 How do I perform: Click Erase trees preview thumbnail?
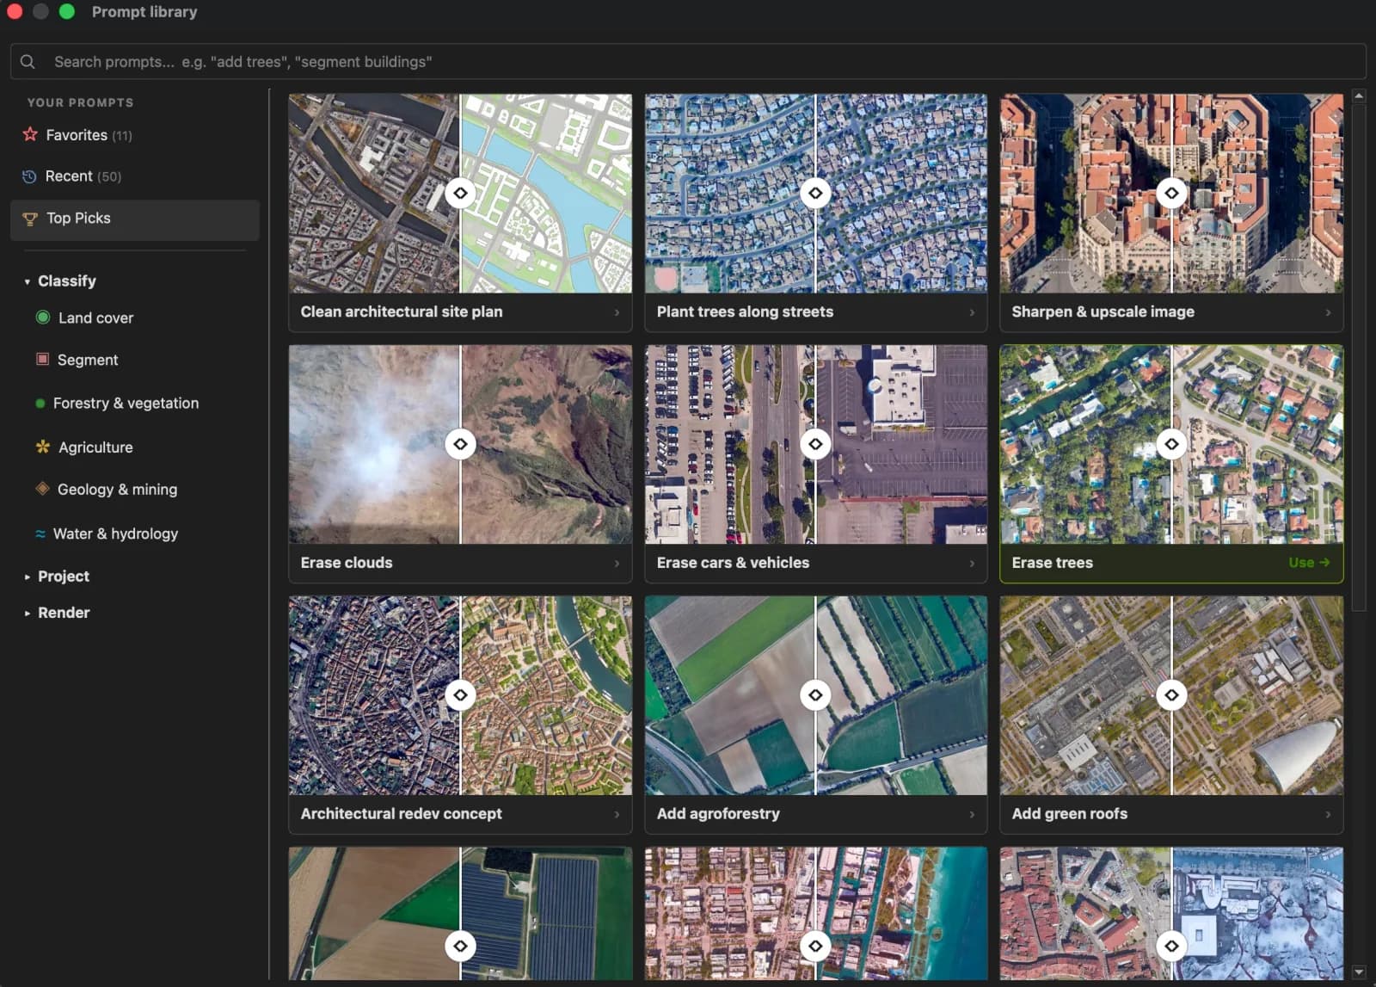[x=1171, y=444]
